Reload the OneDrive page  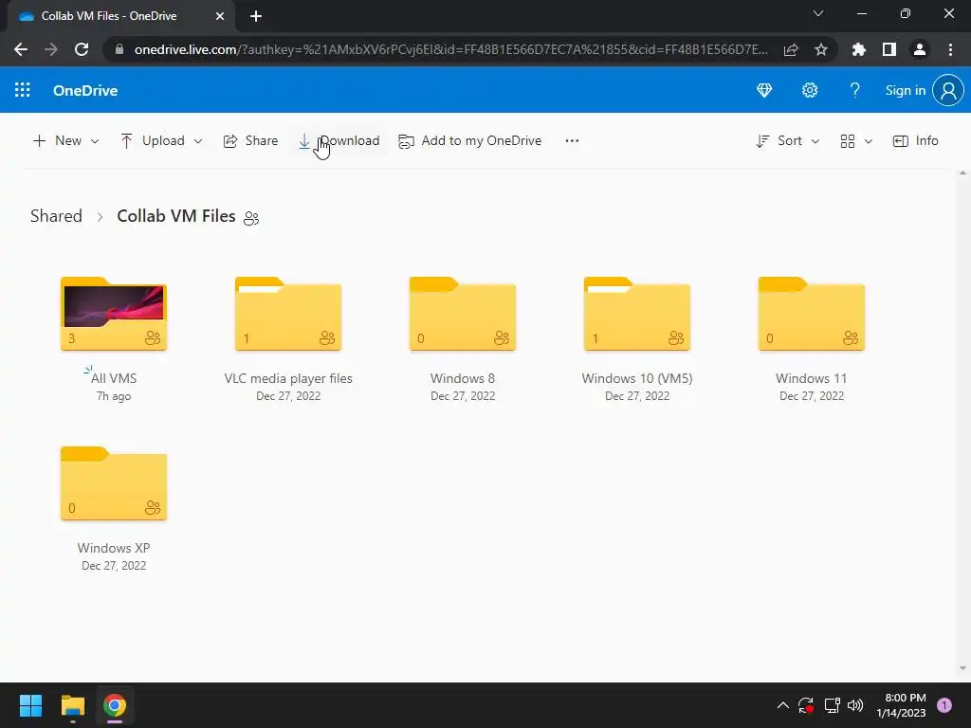[x=82, y=49]
